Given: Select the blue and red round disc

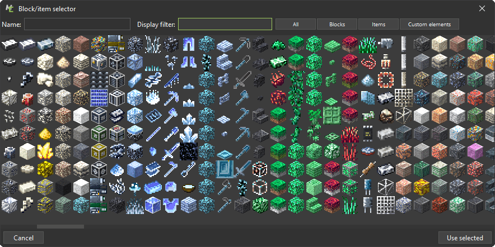Looking at the screenshot, I should 367,151.
